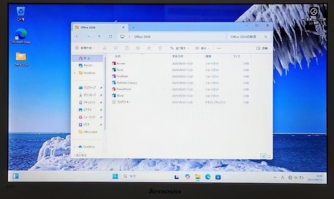The width and height of the screenshot is (334, 199).
Task: Go back in File Explorer
Action: 77,36
